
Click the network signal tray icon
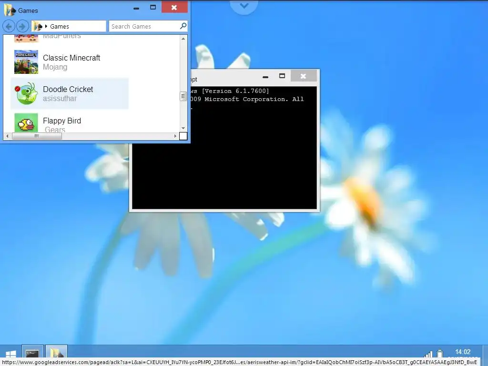(428, 354)
